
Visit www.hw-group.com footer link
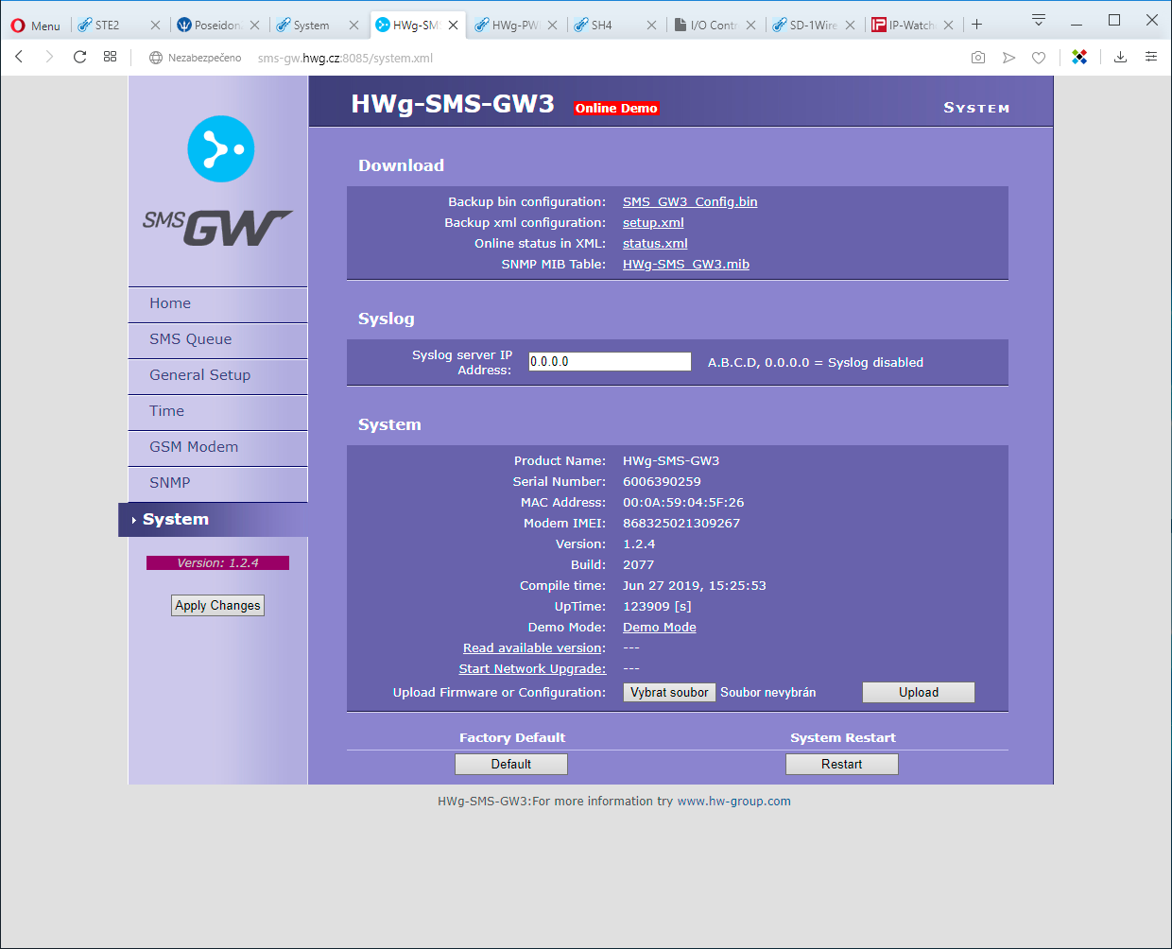[734, 802]
